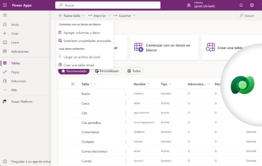Open more options for Cita row
Image resolution: width=262 pixels, height=166 pixels.
pos(126,113)
